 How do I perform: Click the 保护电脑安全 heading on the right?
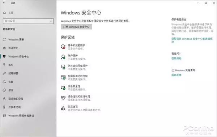pos(179,20)
